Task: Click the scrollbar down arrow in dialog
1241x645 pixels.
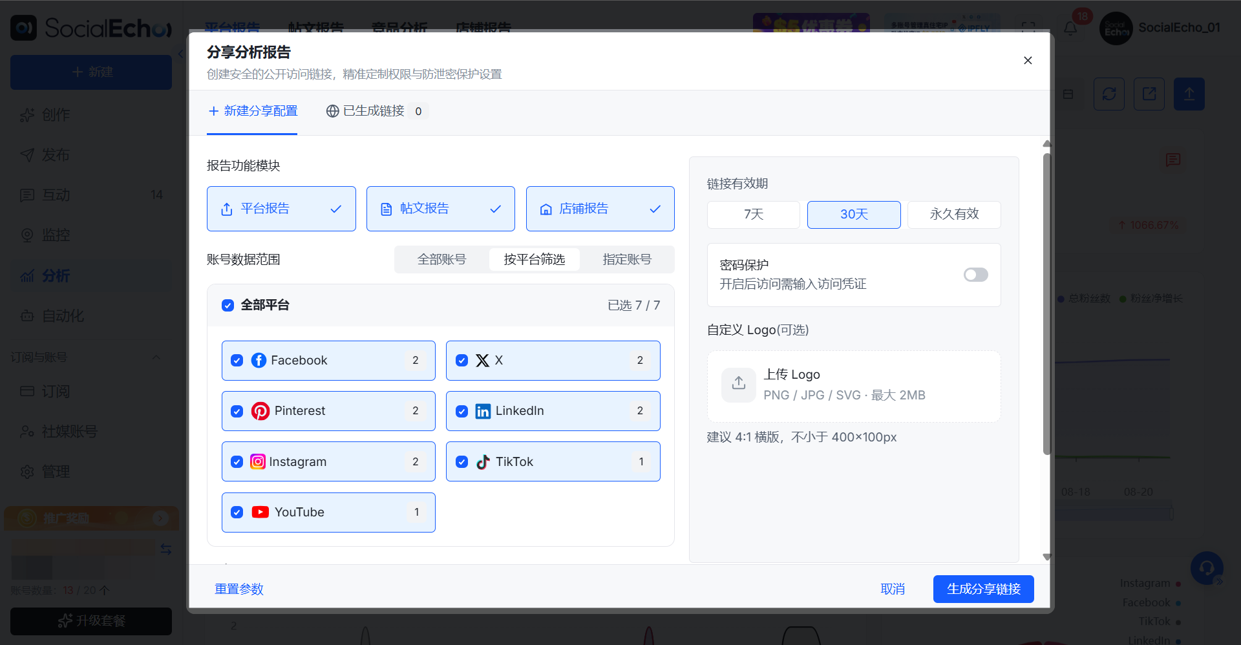Action: click(x=1047, y=556)
